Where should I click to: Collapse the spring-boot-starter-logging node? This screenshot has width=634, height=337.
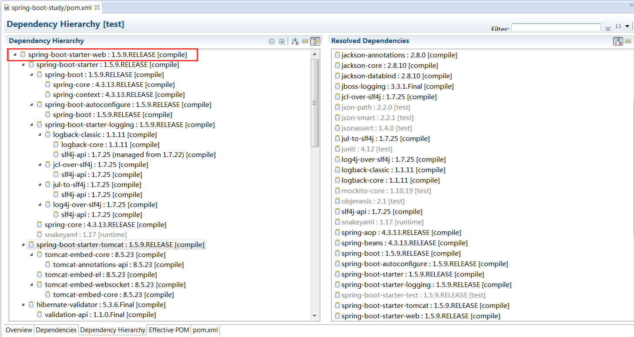[x=31, y=125]
